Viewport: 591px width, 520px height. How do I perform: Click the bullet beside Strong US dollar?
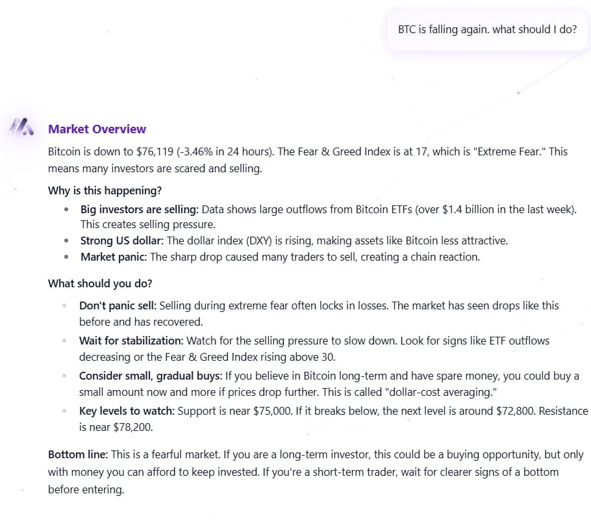click(x=66, y=240)
